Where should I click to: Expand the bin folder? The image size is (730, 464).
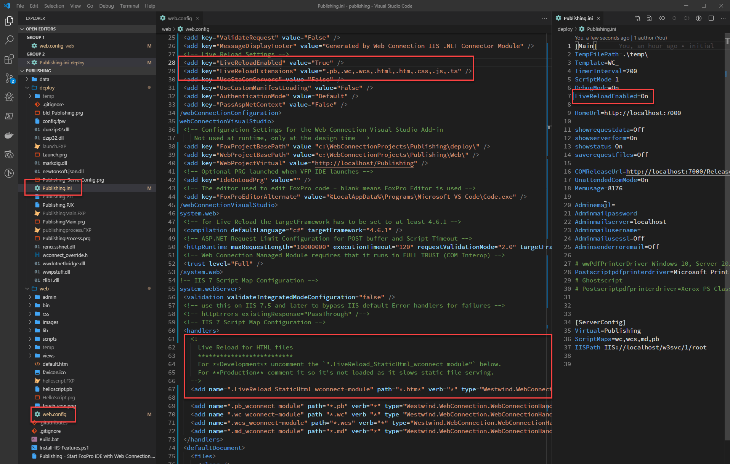pyautogui.click(x=46, y=305)
